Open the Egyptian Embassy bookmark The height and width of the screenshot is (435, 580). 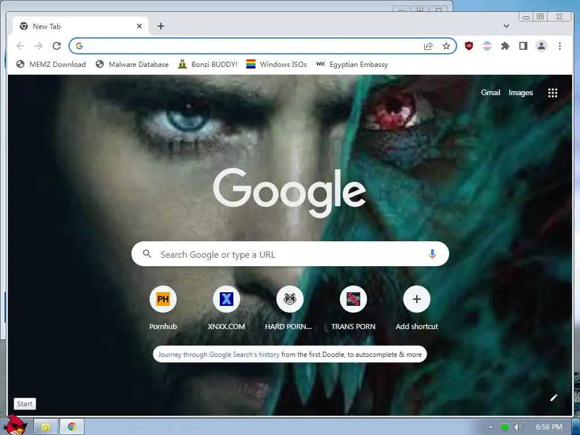[x=352, y=65]
